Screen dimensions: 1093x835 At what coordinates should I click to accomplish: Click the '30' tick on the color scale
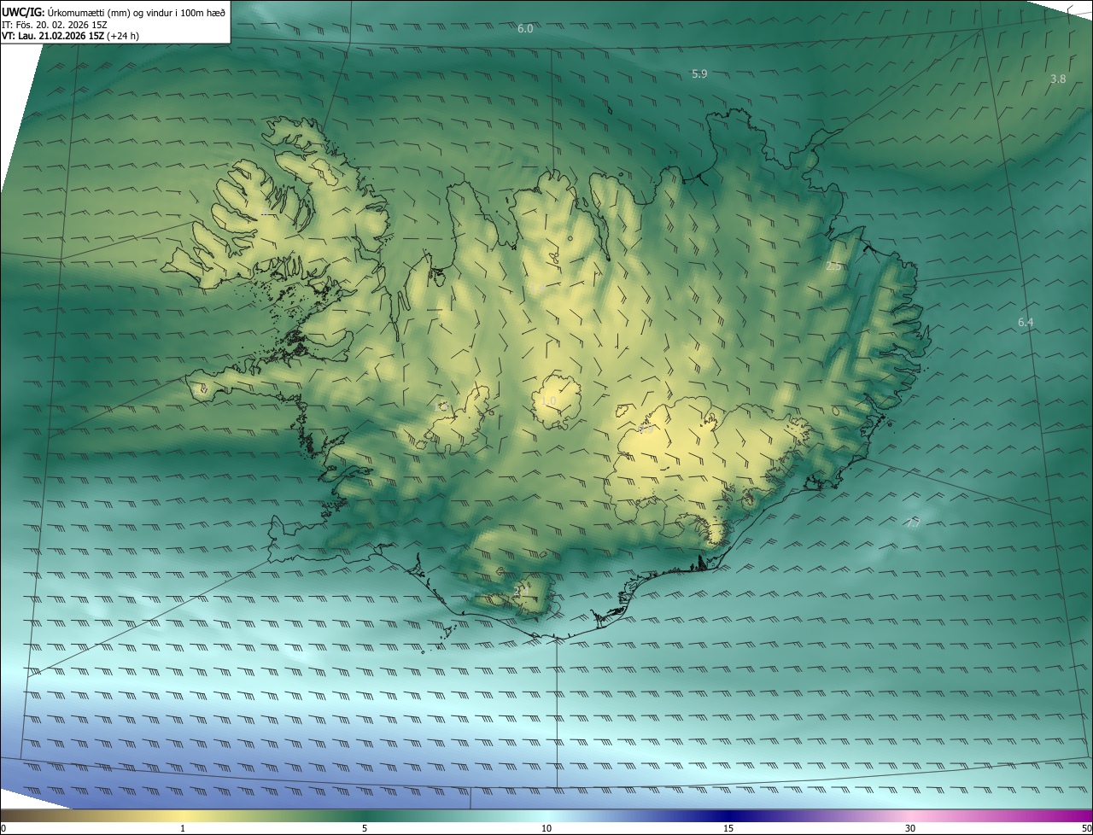tap(910, 828)
